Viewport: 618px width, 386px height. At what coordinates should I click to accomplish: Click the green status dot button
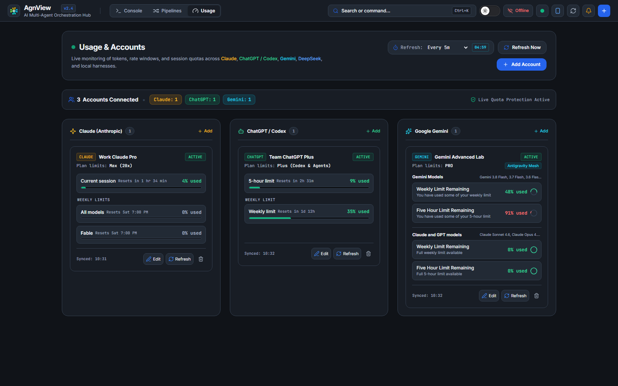coord(542,11)
